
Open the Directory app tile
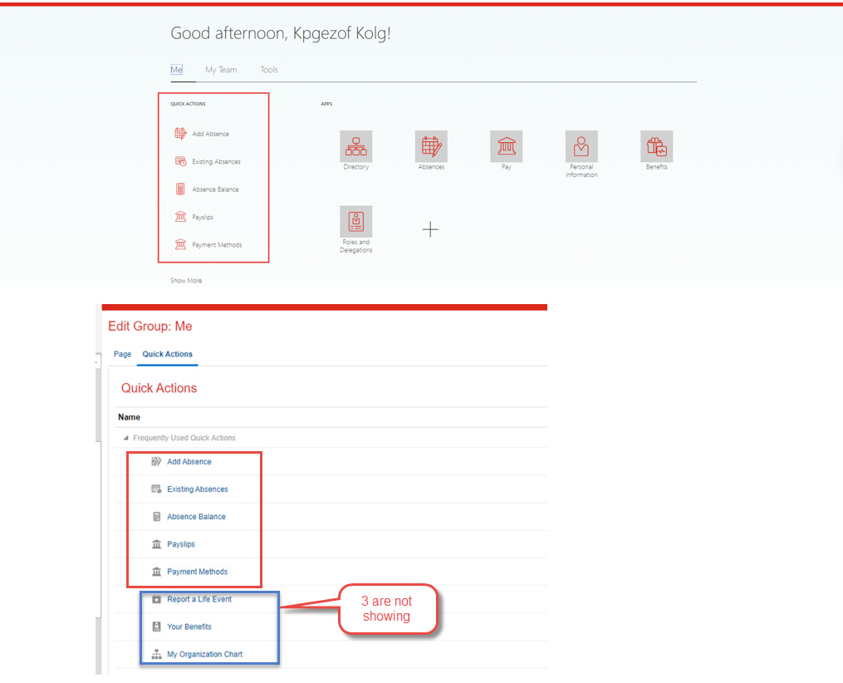pos(356,146)
